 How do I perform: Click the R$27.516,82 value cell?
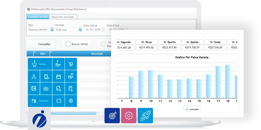tap(215, 47)
